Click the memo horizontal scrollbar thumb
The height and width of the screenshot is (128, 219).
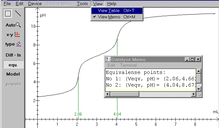[124, 94]
